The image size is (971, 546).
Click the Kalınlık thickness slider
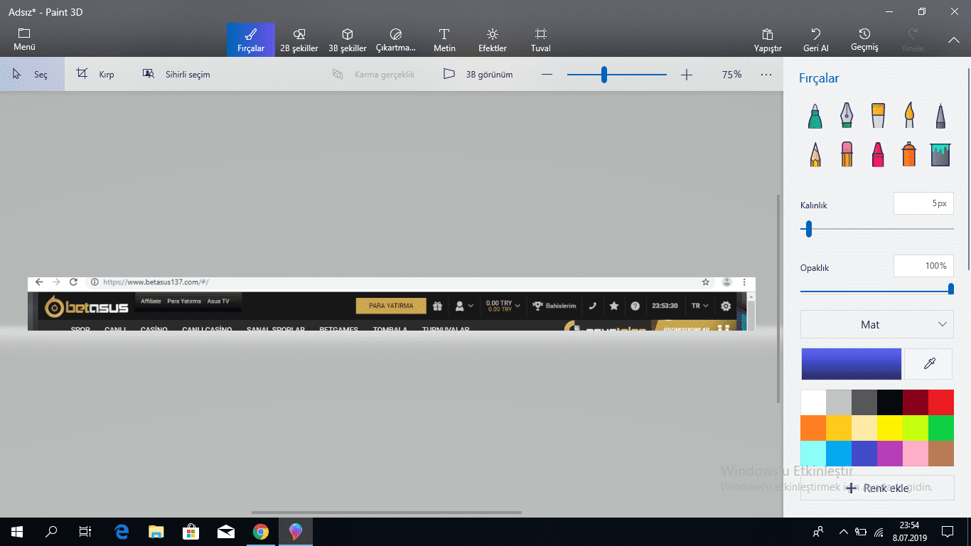pyautogui.click(x=877, y=229)
